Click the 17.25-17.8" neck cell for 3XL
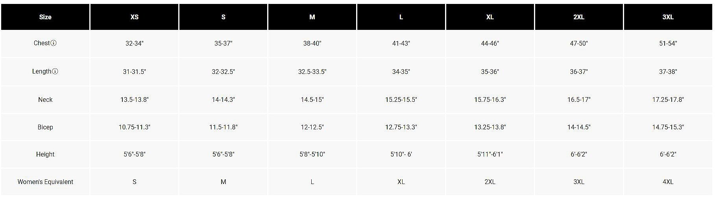 click(668, 99)
